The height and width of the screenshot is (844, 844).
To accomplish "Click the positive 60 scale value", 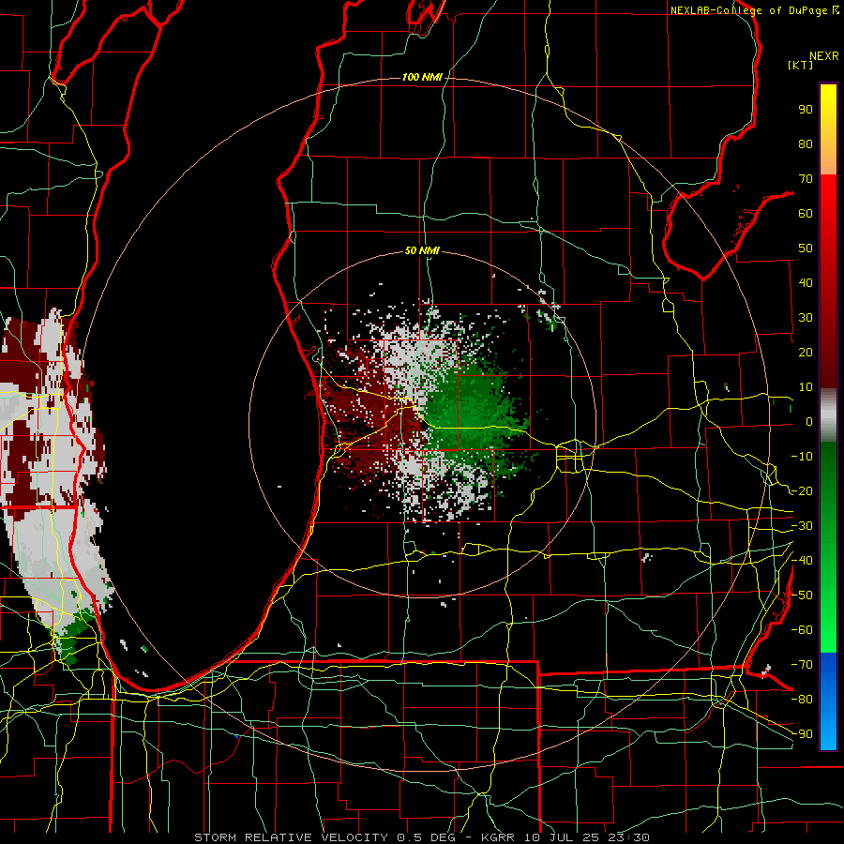I will tap(806, 214).
